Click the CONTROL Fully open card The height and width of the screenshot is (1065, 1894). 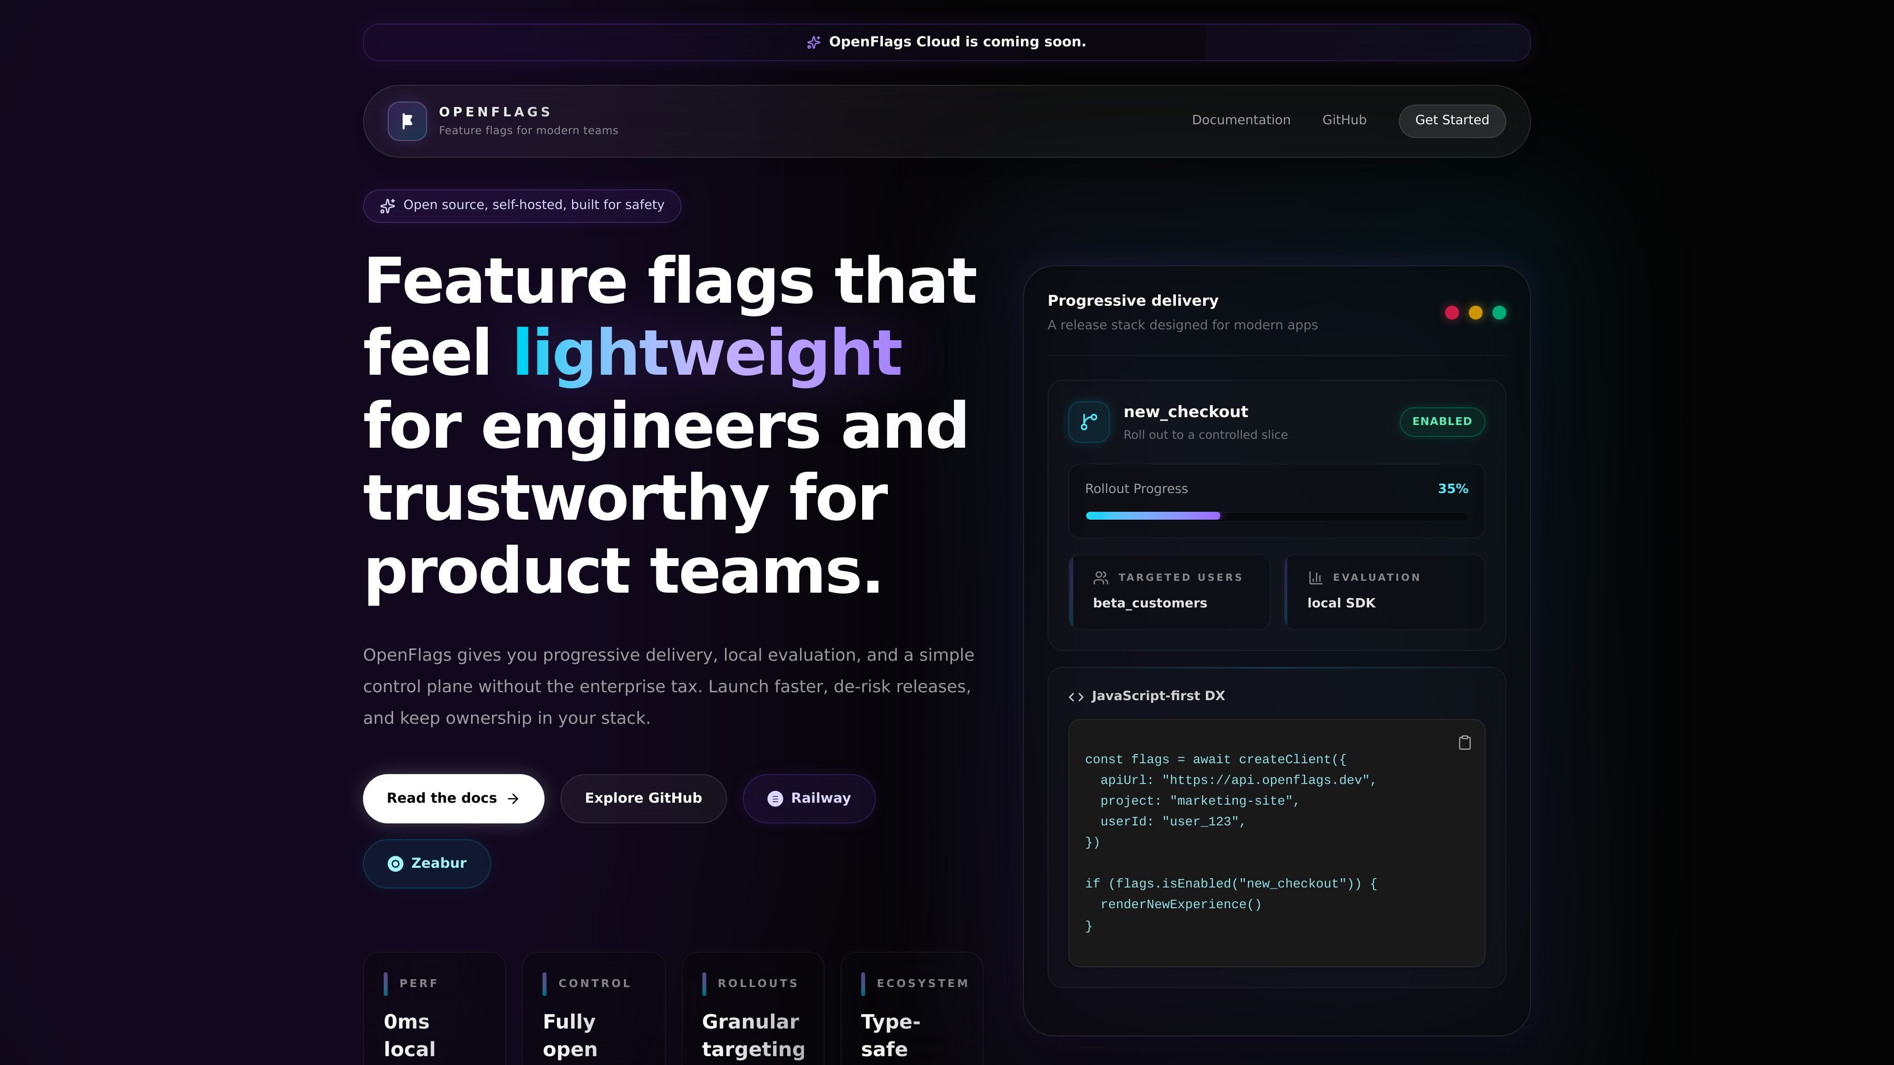[x=593, y=1008]
